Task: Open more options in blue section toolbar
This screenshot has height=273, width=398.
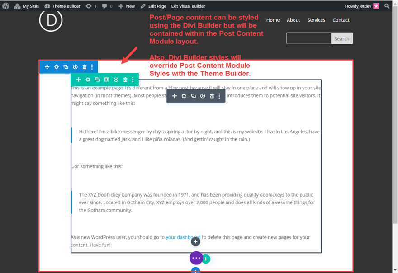Action: pos(92,67)
